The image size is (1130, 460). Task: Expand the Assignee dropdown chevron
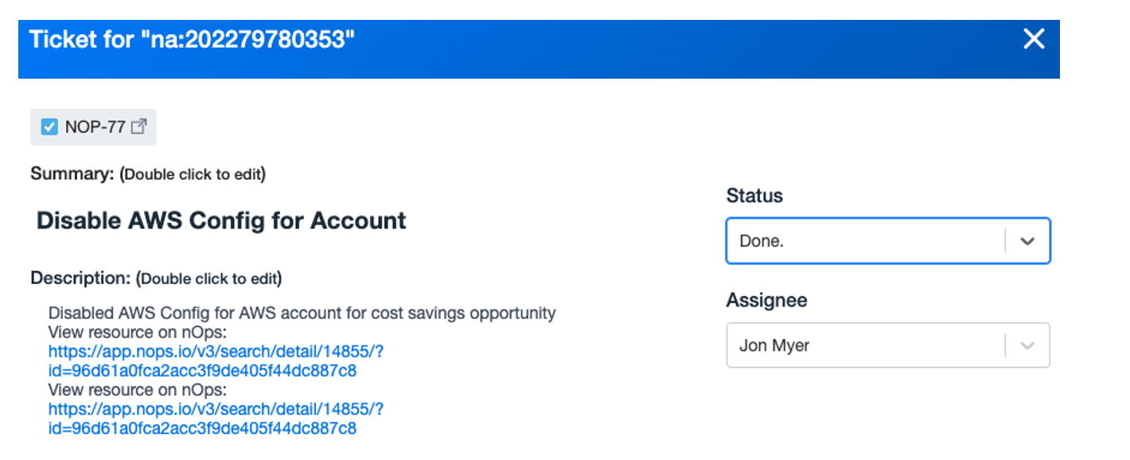pyautogui.click(x=1027, y=345)
